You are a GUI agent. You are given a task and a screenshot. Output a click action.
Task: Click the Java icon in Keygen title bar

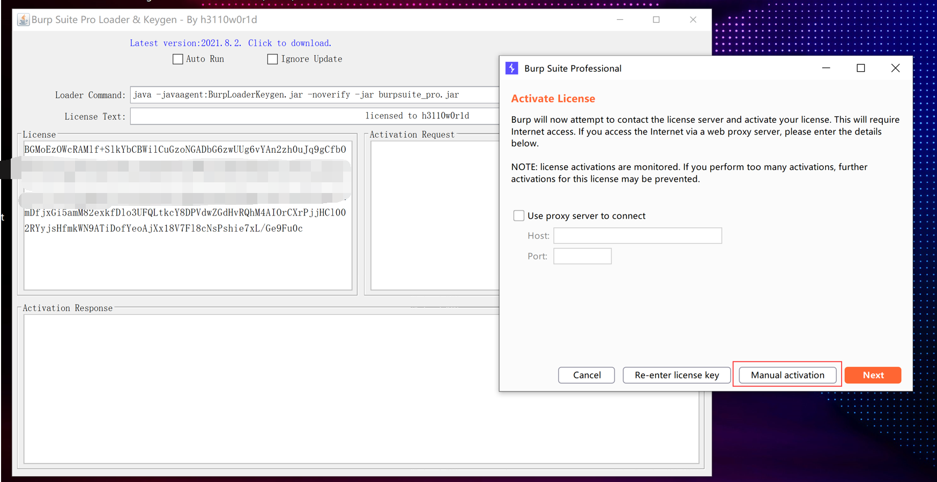(23, 20)
